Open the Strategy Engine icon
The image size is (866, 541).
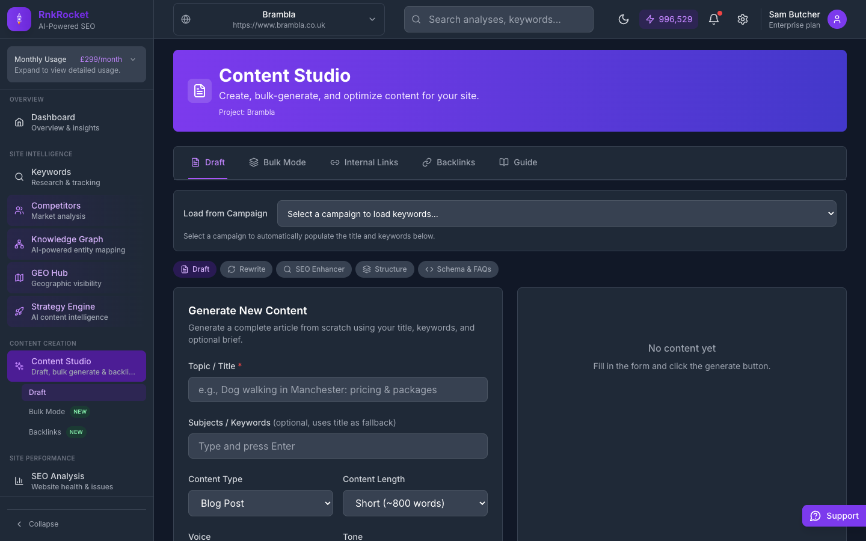coord(19,311)
